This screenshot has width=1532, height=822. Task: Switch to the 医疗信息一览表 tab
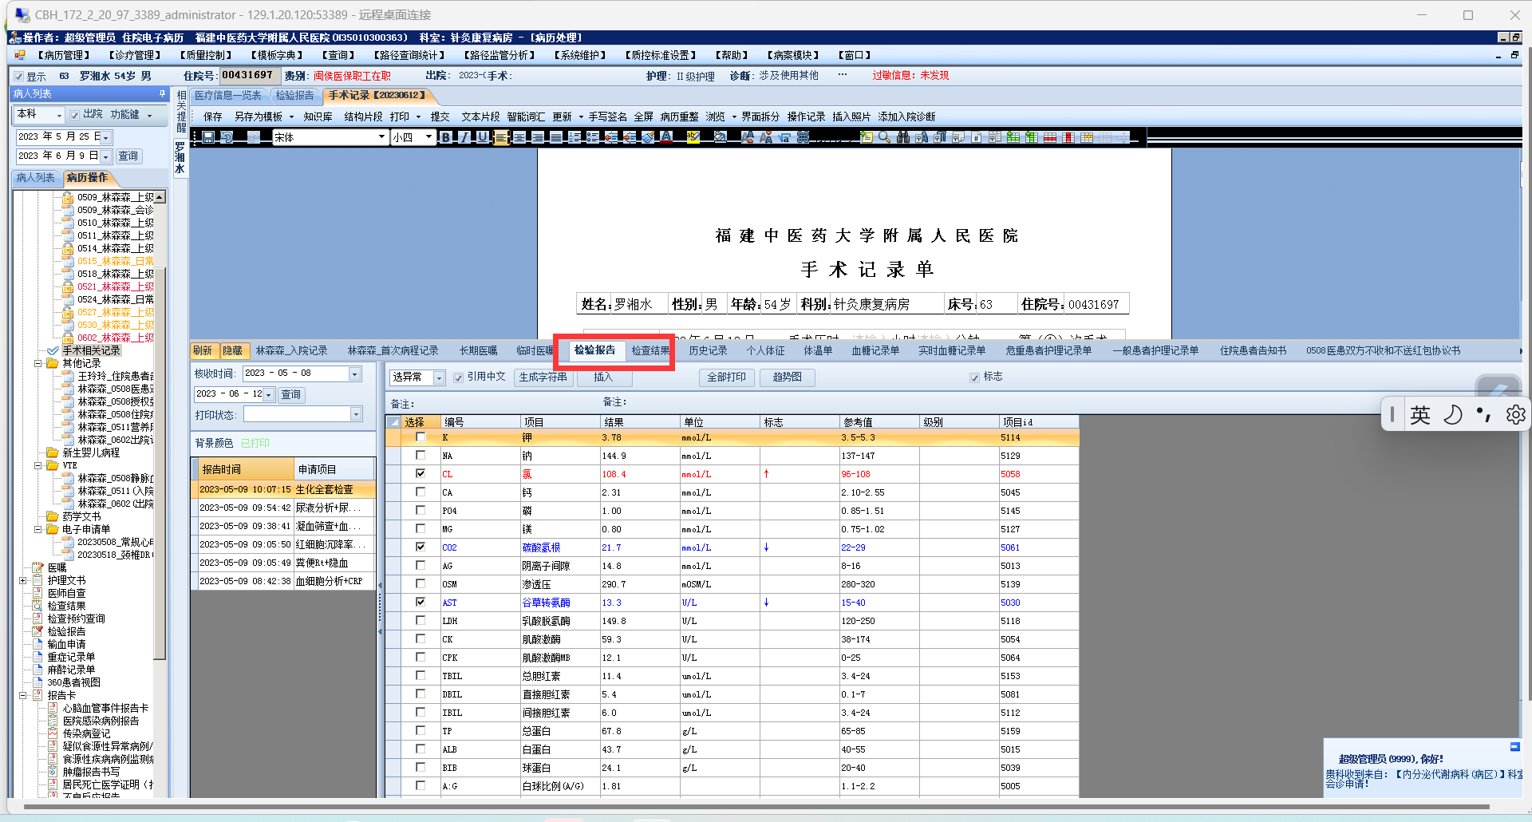[228, 95]
